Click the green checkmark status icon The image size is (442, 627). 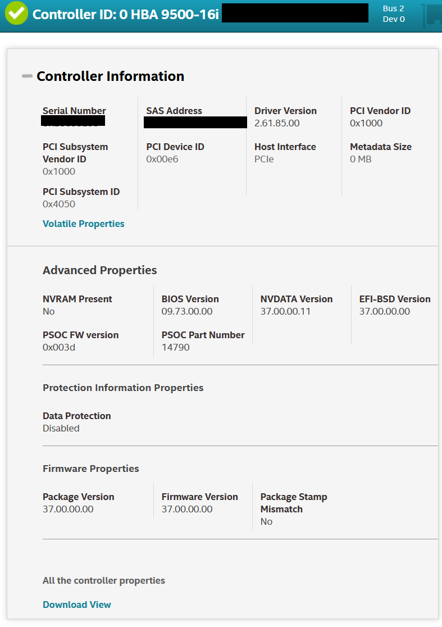coord(16,13)
